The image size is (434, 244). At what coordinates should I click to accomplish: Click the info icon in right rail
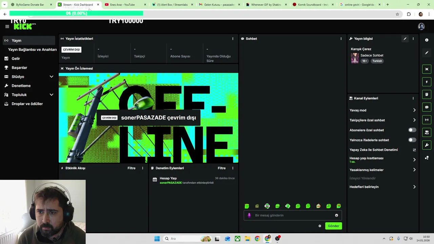tap(427, 40)
